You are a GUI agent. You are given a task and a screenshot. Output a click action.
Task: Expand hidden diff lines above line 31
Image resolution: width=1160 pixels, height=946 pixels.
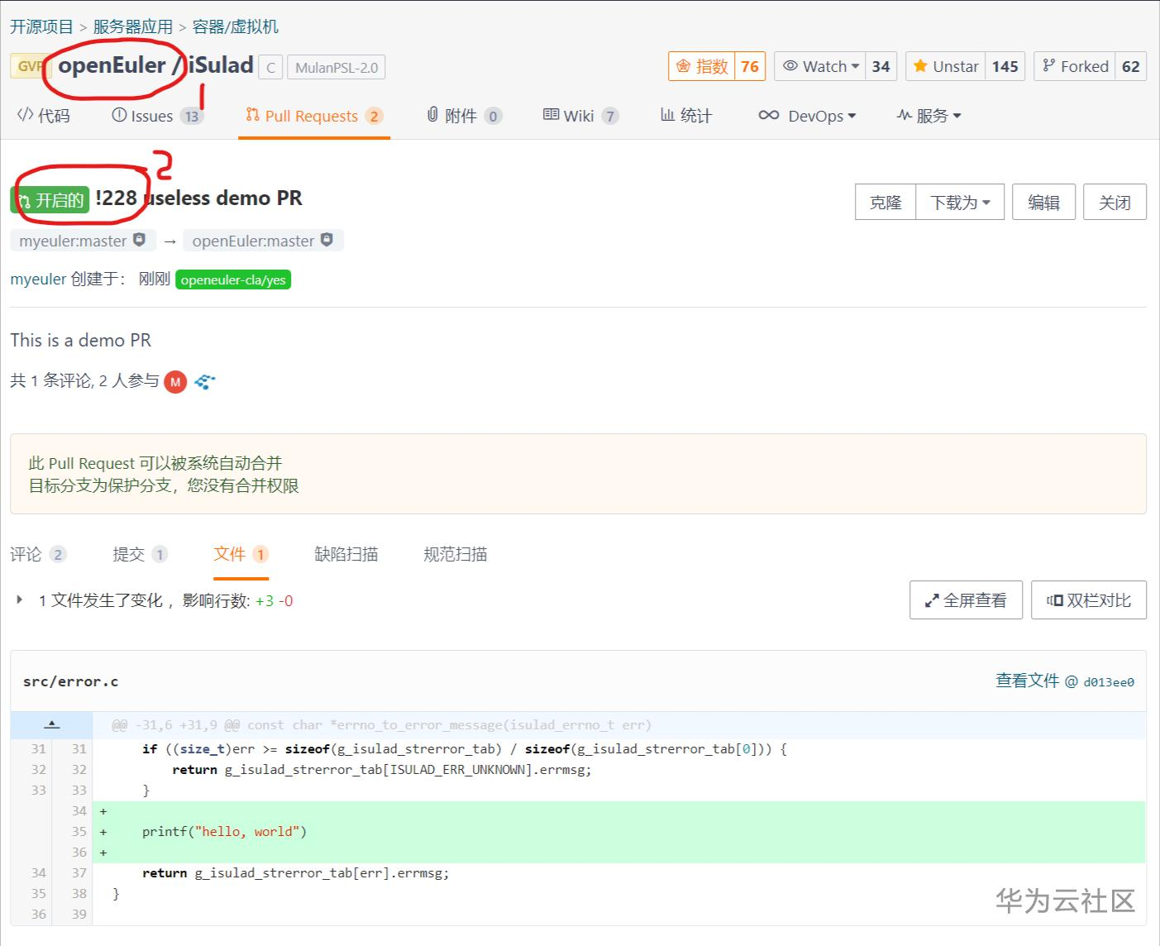tap(51, 724)
